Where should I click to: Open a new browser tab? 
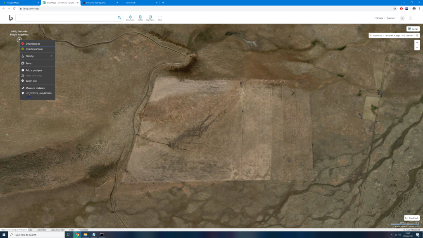(163, 3)
